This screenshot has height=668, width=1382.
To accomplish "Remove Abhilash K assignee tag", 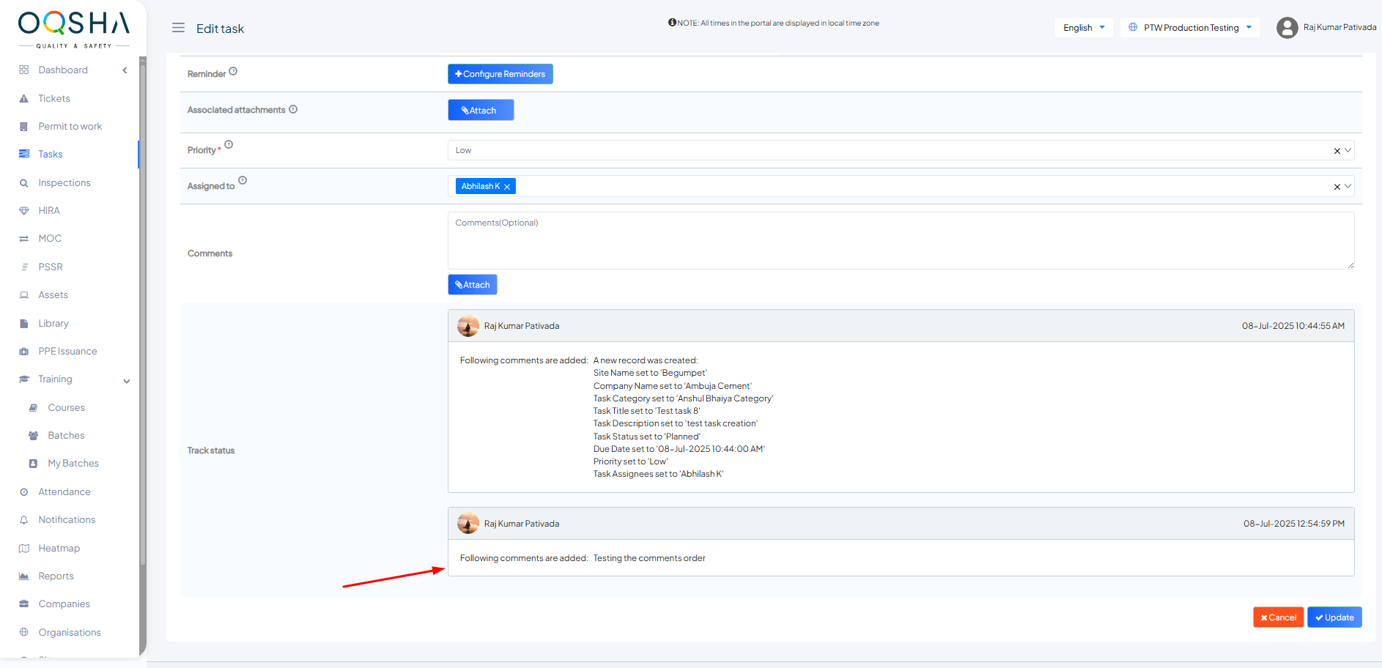I will coord(507,187).
